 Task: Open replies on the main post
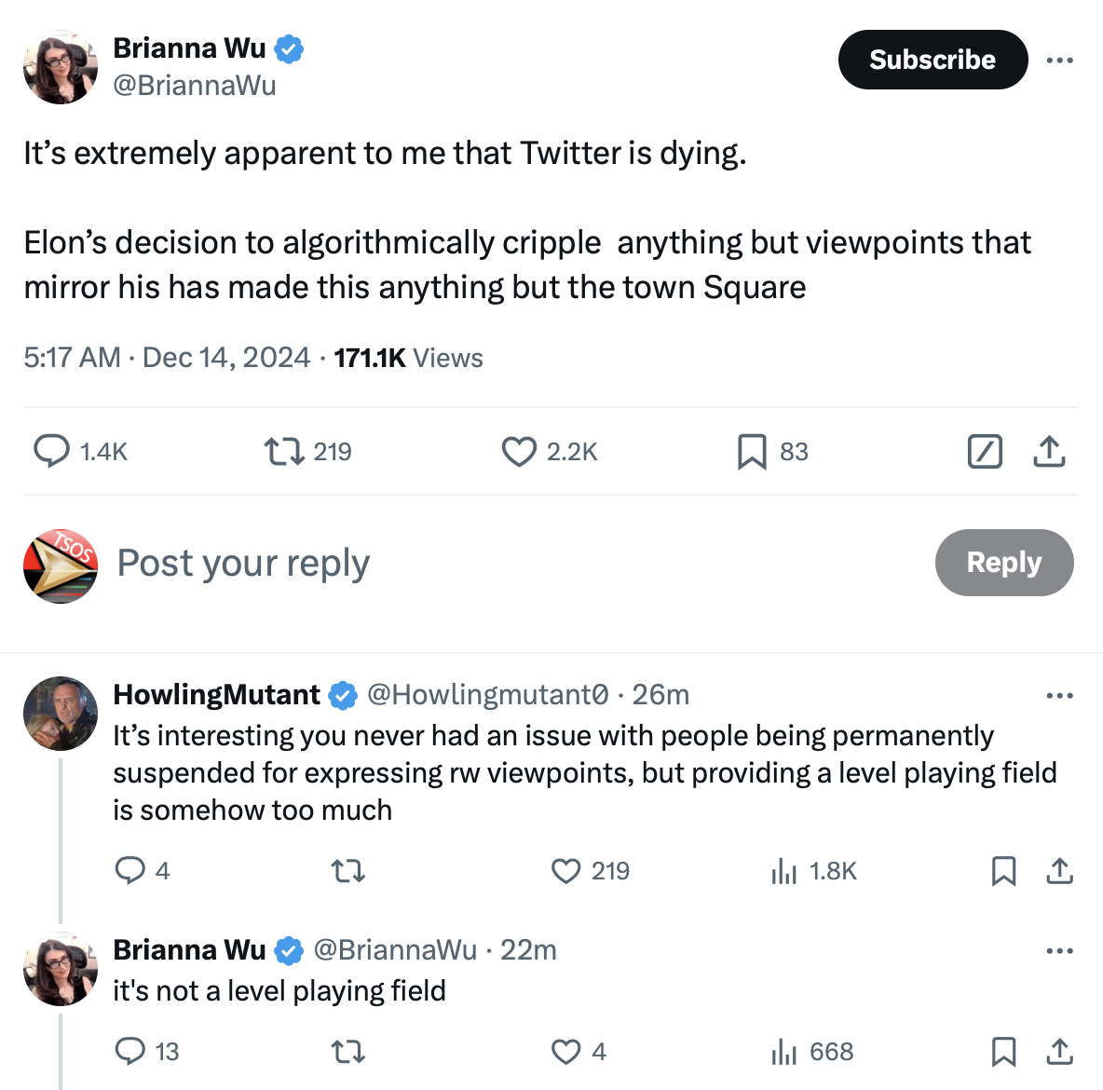pos(52,451)
